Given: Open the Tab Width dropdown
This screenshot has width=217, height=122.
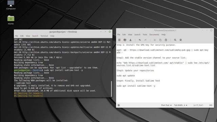Looking at the screenshot, I should point(180,105).
